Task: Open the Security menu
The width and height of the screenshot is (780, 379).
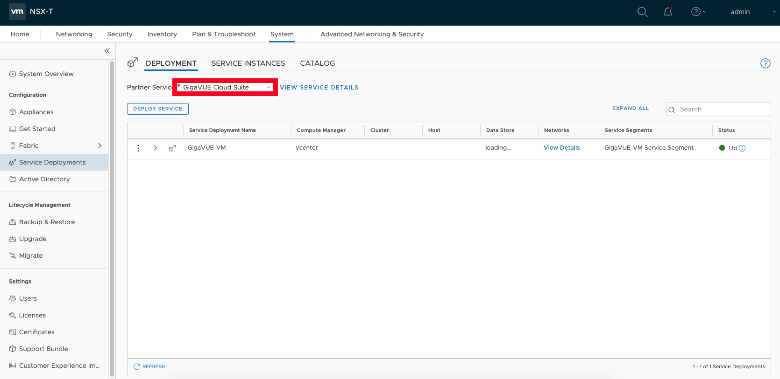Action: pyautogui.click(x=120, y=34)
